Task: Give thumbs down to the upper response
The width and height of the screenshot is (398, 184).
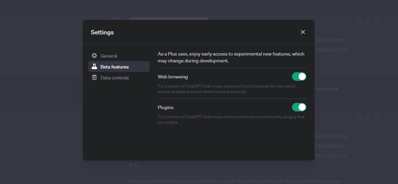Action: [x=377, y=21]
